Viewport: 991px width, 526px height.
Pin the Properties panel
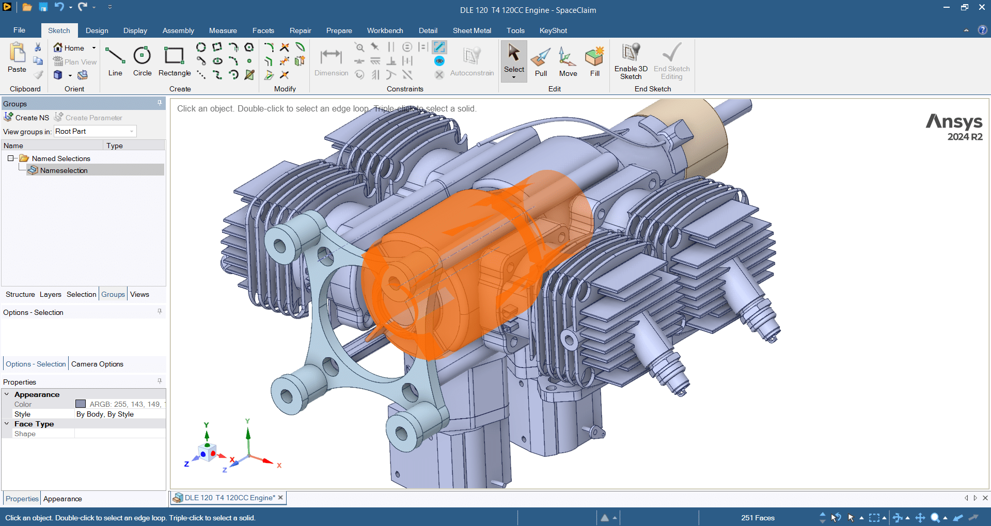[x=160, y=381]
